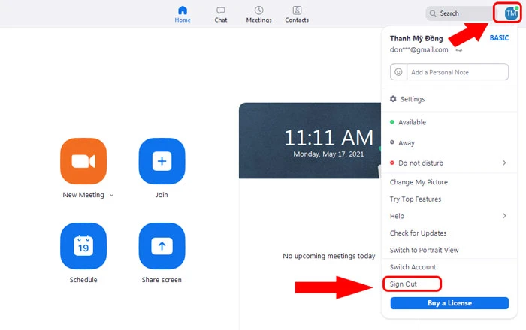Image resolution: width=526 pixels, height=330 pixels.
Task: Expand the Help submenu arrow
Action: [503, 216]
